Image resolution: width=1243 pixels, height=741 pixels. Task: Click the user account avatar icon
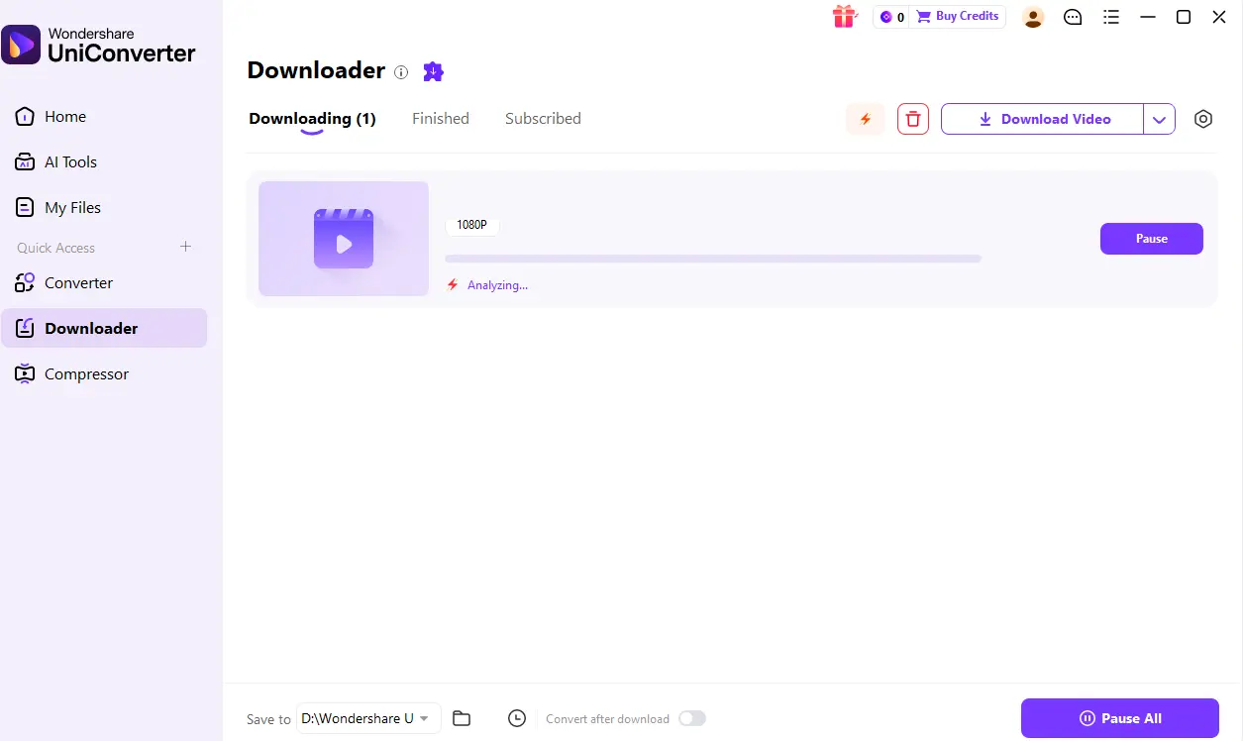pos(1033,17)
